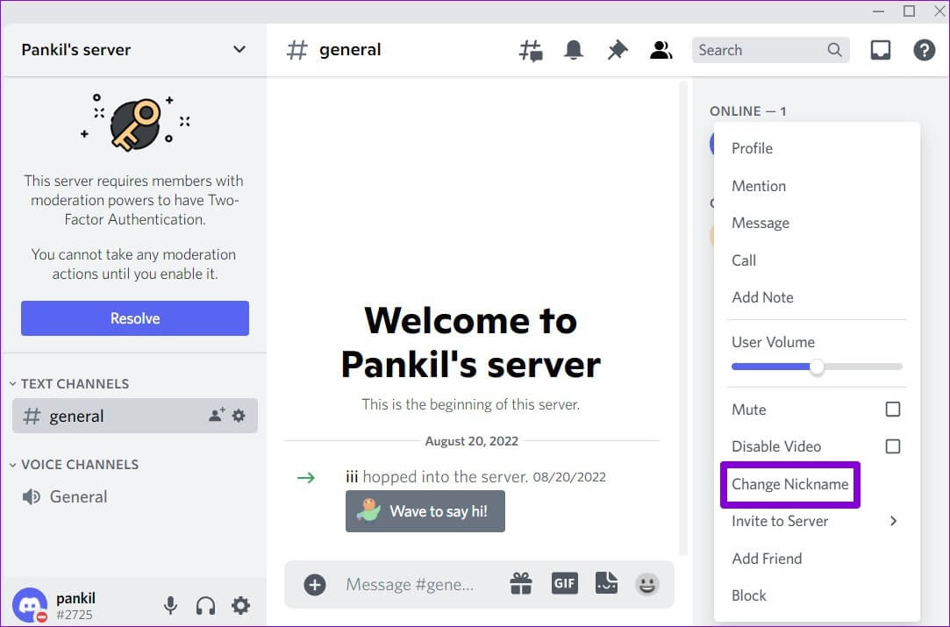Click the #2725 user tag
This screenshot has height=627, width=950.
coord(74,615)
